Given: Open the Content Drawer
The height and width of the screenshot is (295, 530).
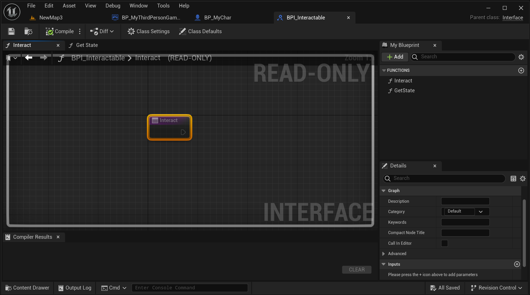Looking at the screenshot, I should 27,288.
